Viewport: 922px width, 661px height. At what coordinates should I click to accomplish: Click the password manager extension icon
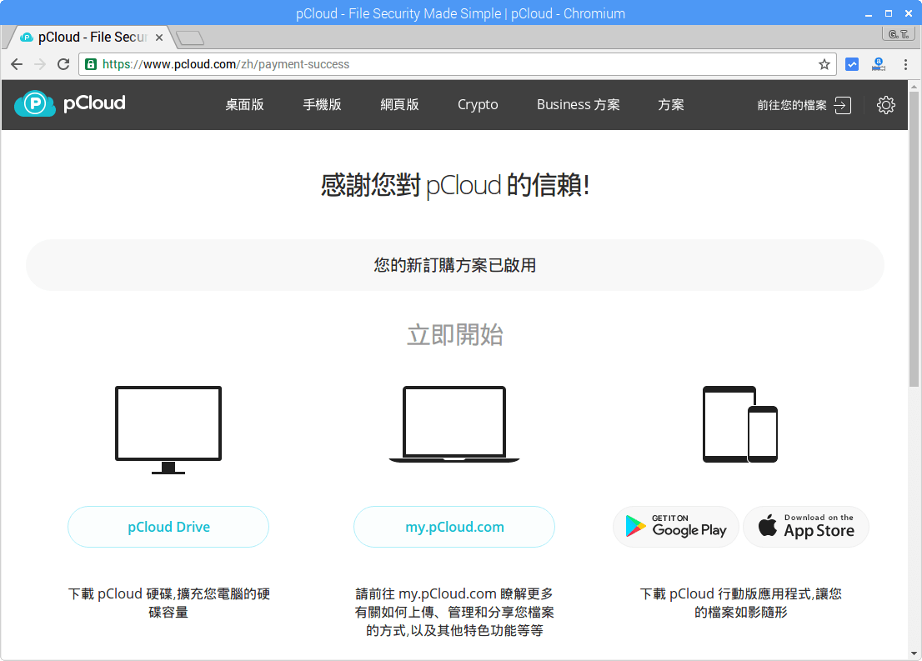pos(878,63)
